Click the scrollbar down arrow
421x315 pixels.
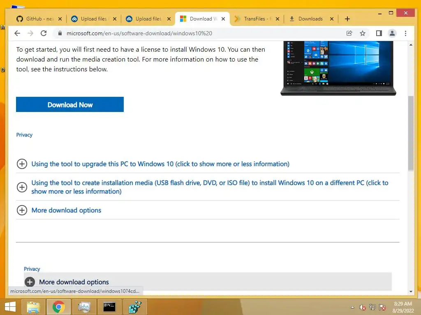tap(411, 292)
